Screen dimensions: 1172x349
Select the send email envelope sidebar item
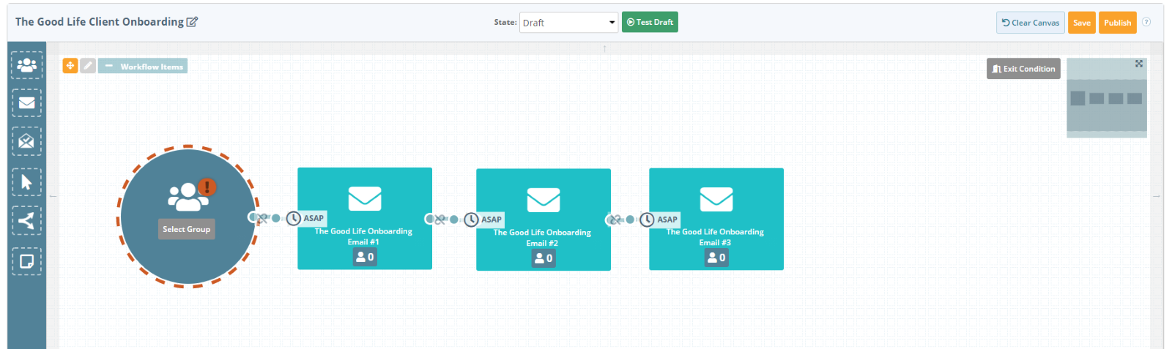(26, 103)
